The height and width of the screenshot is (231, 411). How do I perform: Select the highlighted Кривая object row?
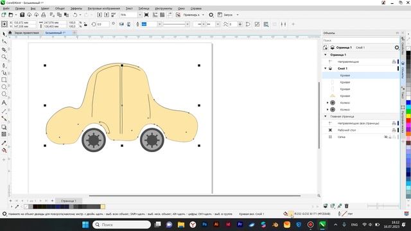[361, 75]
